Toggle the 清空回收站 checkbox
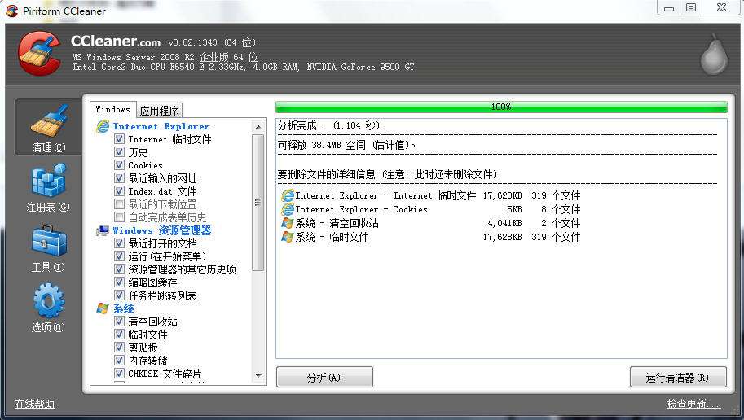 (120, 322)
